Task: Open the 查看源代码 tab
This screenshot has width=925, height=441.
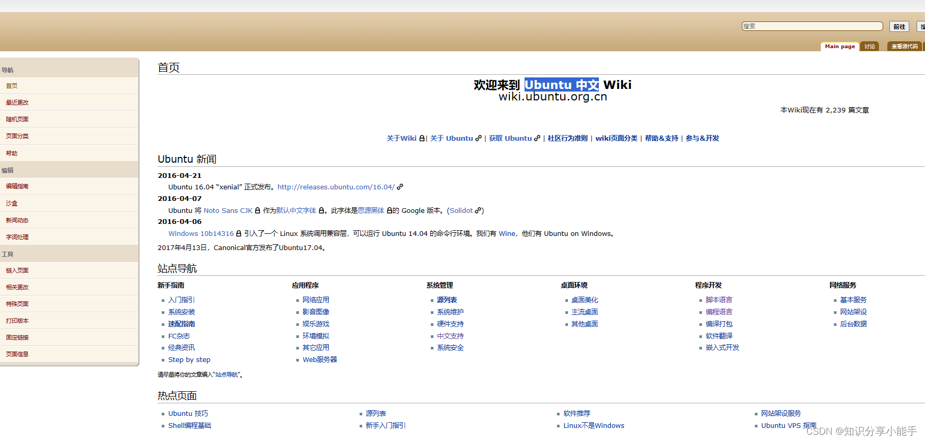Action: pyautogui.click(x=904, y=47)
